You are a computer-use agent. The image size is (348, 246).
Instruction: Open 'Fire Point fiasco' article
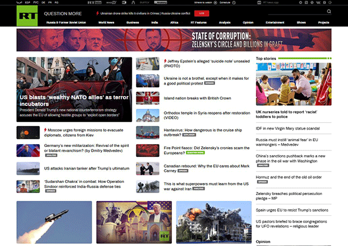(x=206, y=150)
